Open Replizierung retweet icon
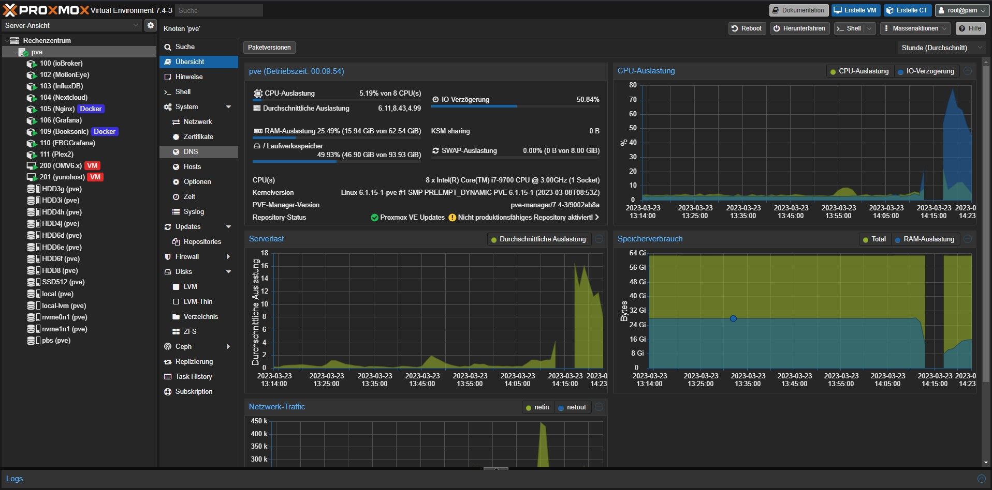The height and width of the screenshot is (490, 992). pyautogui.click(x=168, y=362)
